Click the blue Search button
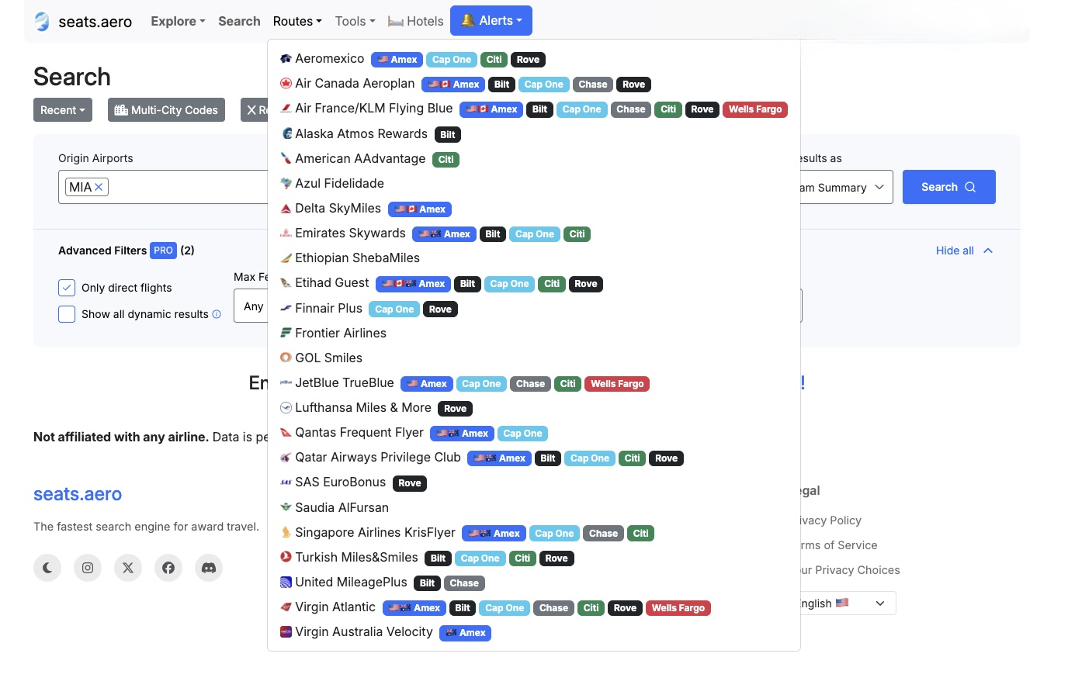This screenshot has height=695, width=1068. 948,187
